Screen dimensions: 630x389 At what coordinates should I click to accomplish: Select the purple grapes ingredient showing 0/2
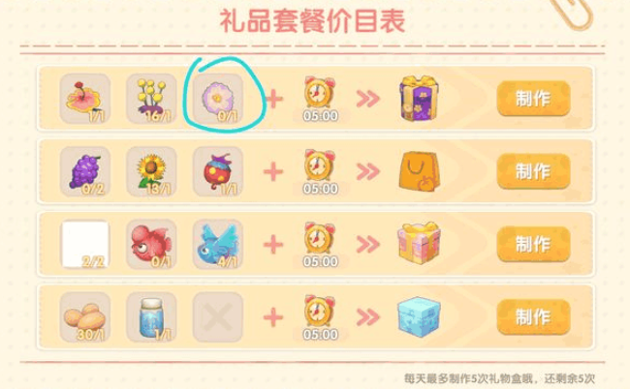tap(84, 171)
